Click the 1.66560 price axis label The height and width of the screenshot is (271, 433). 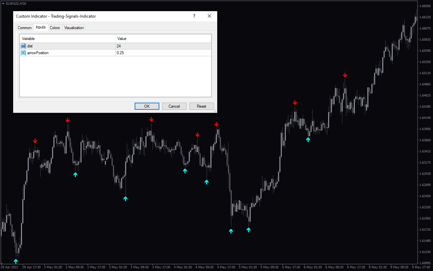pos(426,6)
